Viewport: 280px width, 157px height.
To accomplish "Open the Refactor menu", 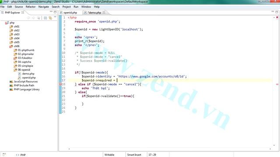I will click(31, 7).
